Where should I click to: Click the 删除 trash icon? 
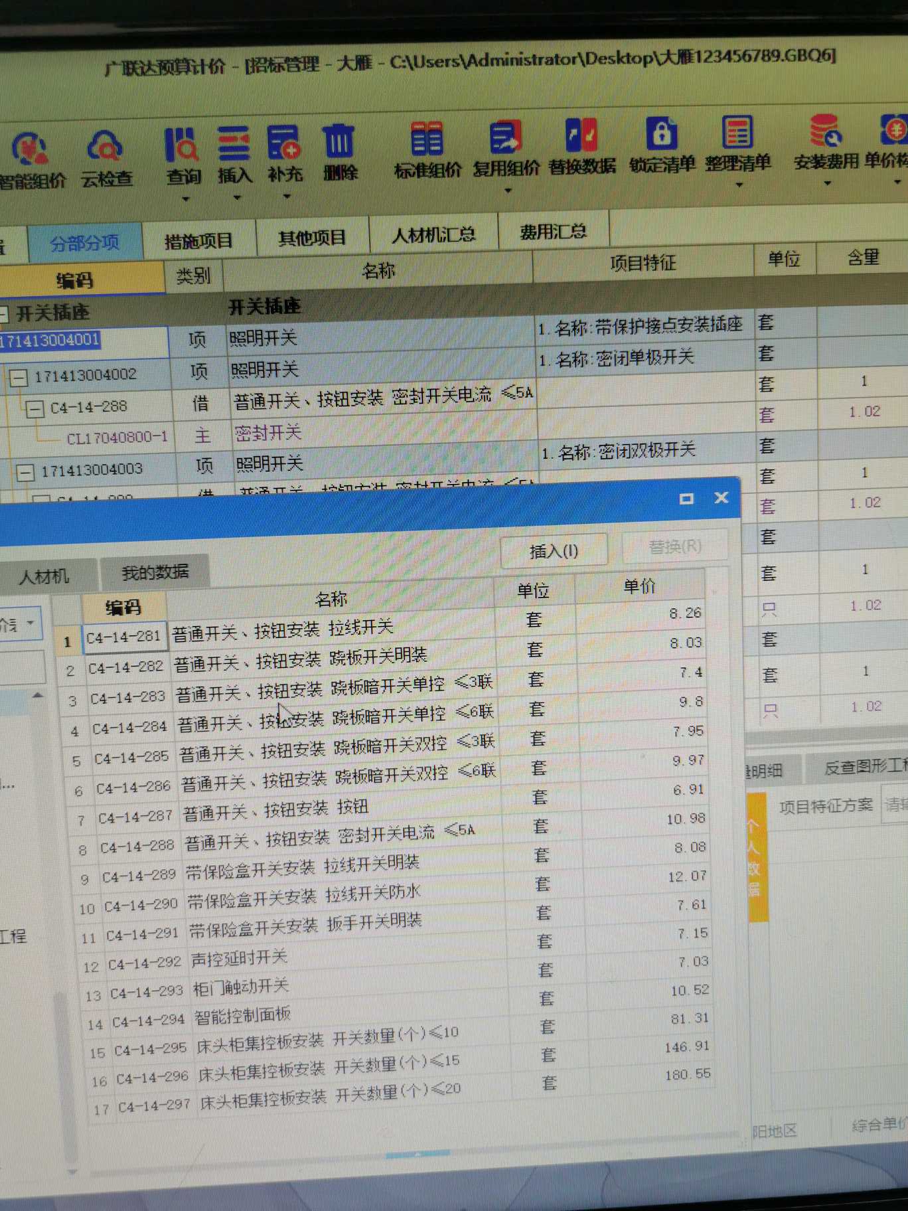click(340, 153)
